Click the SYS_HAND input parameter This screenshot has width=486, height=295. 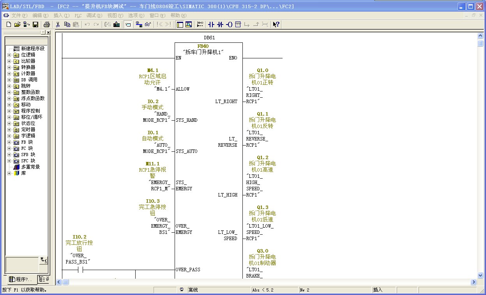tap(187, 120)
